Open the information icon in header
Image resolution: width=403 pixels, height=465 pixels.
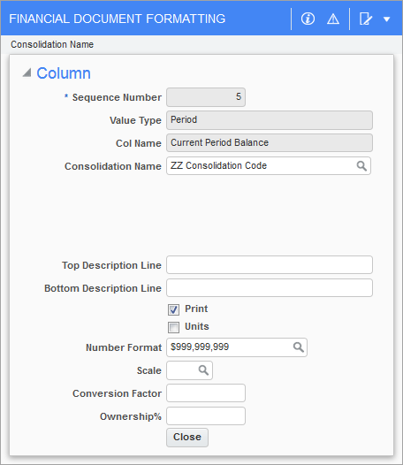coord(308,19)
